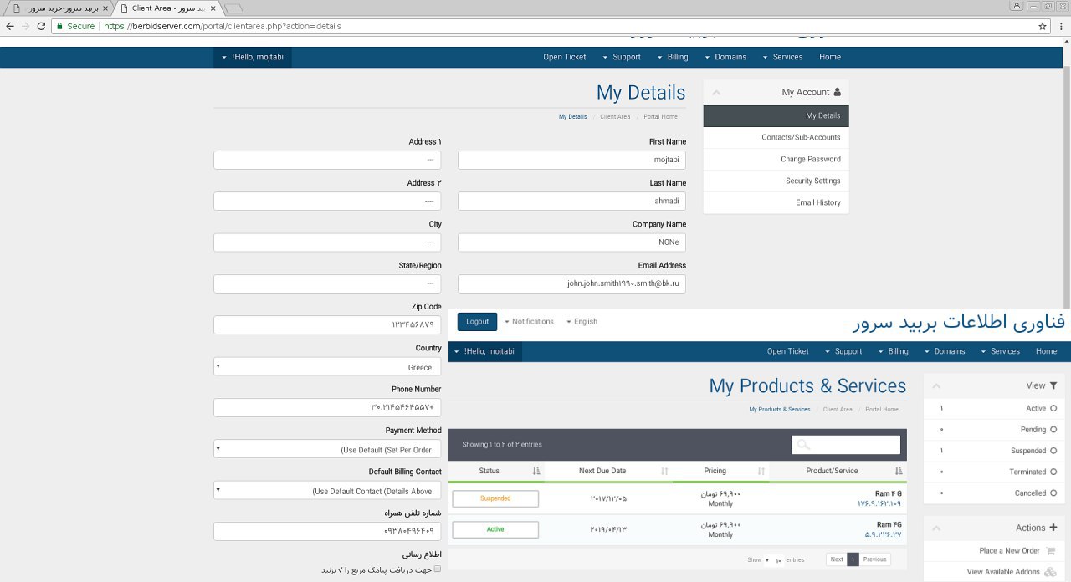
Task: Open the Country dropdown showing Greece
Action: click(327, 366)
